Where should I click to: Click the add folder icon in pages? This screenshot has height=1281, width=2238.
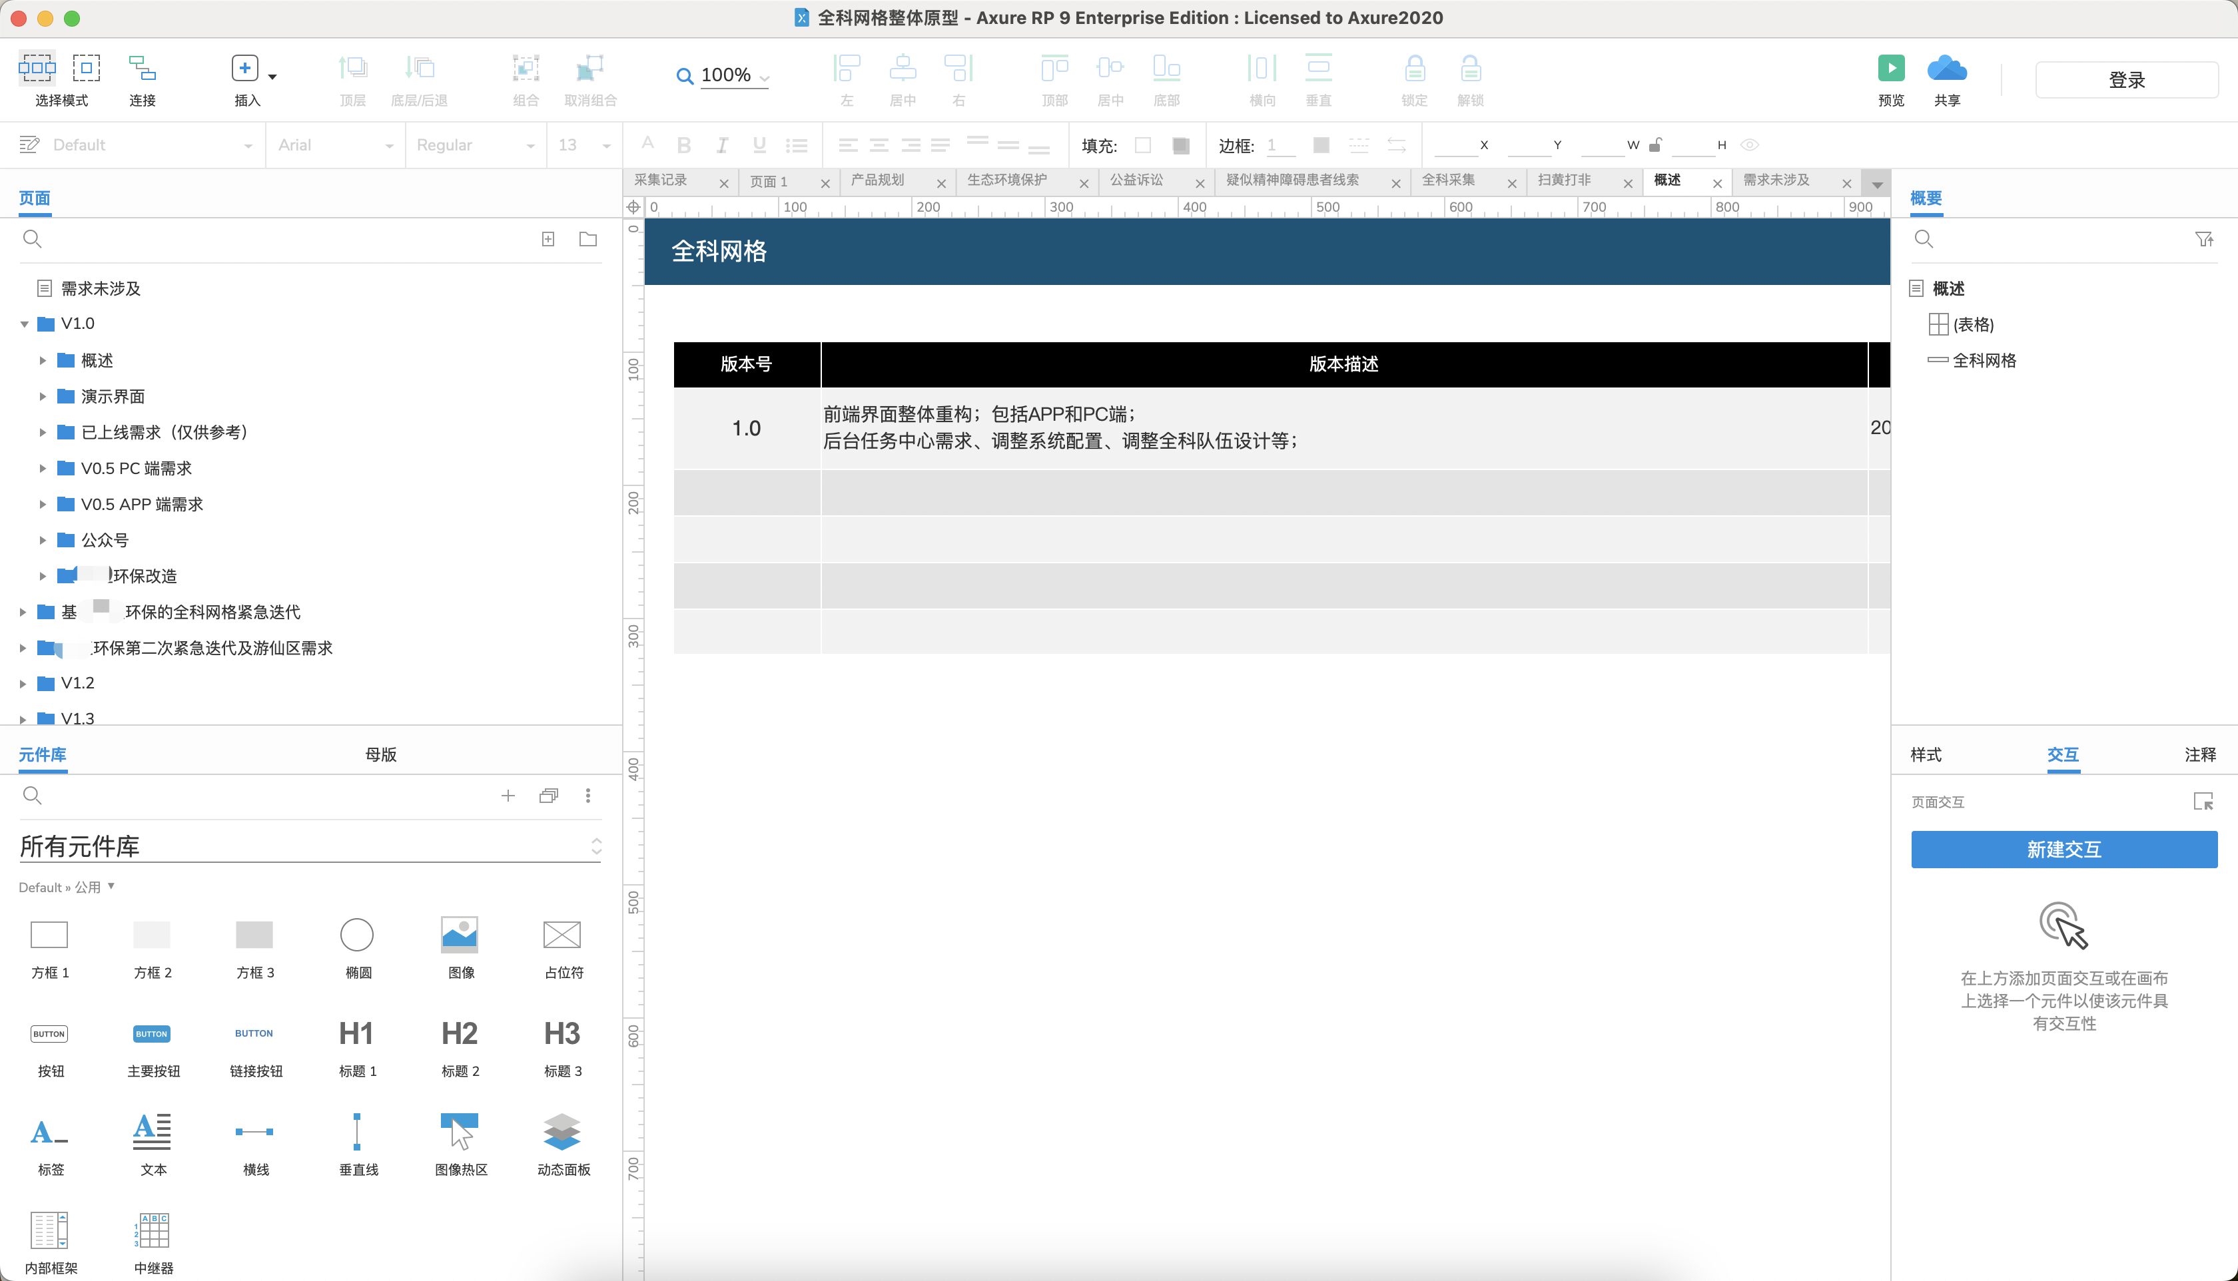[x=588, y=239]
